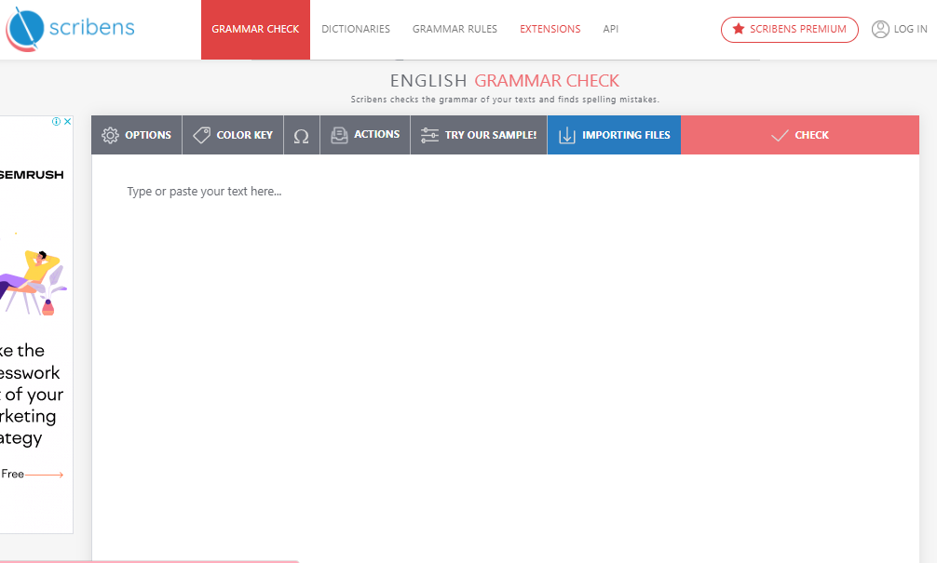Click the Scribens wordmark text
The image size is (937, 563).
click(x=91, y=28)
